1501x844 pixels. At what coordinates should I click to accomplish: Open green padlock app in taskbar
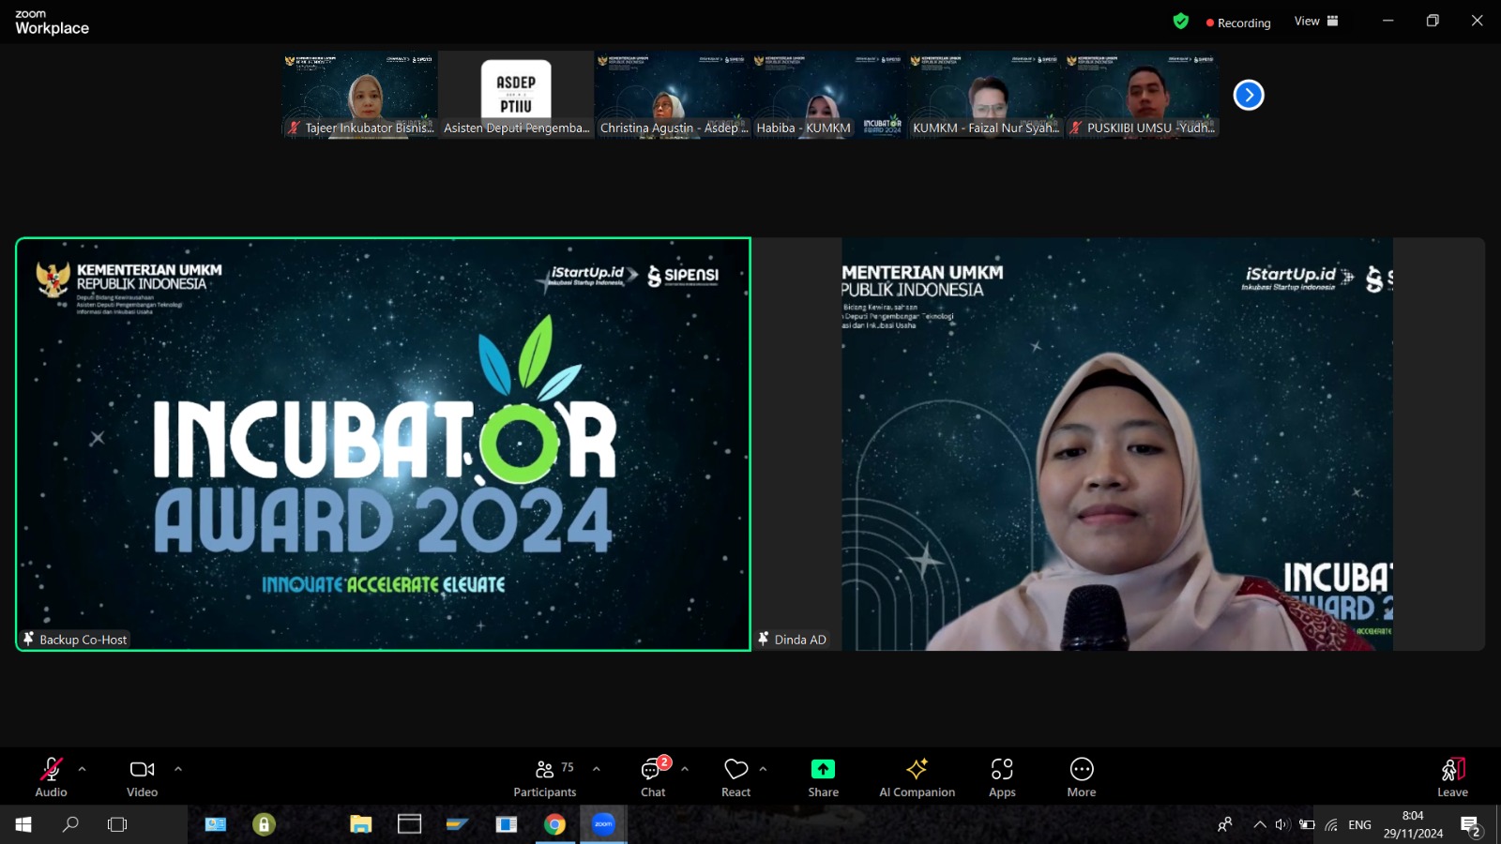pos(264,824)
